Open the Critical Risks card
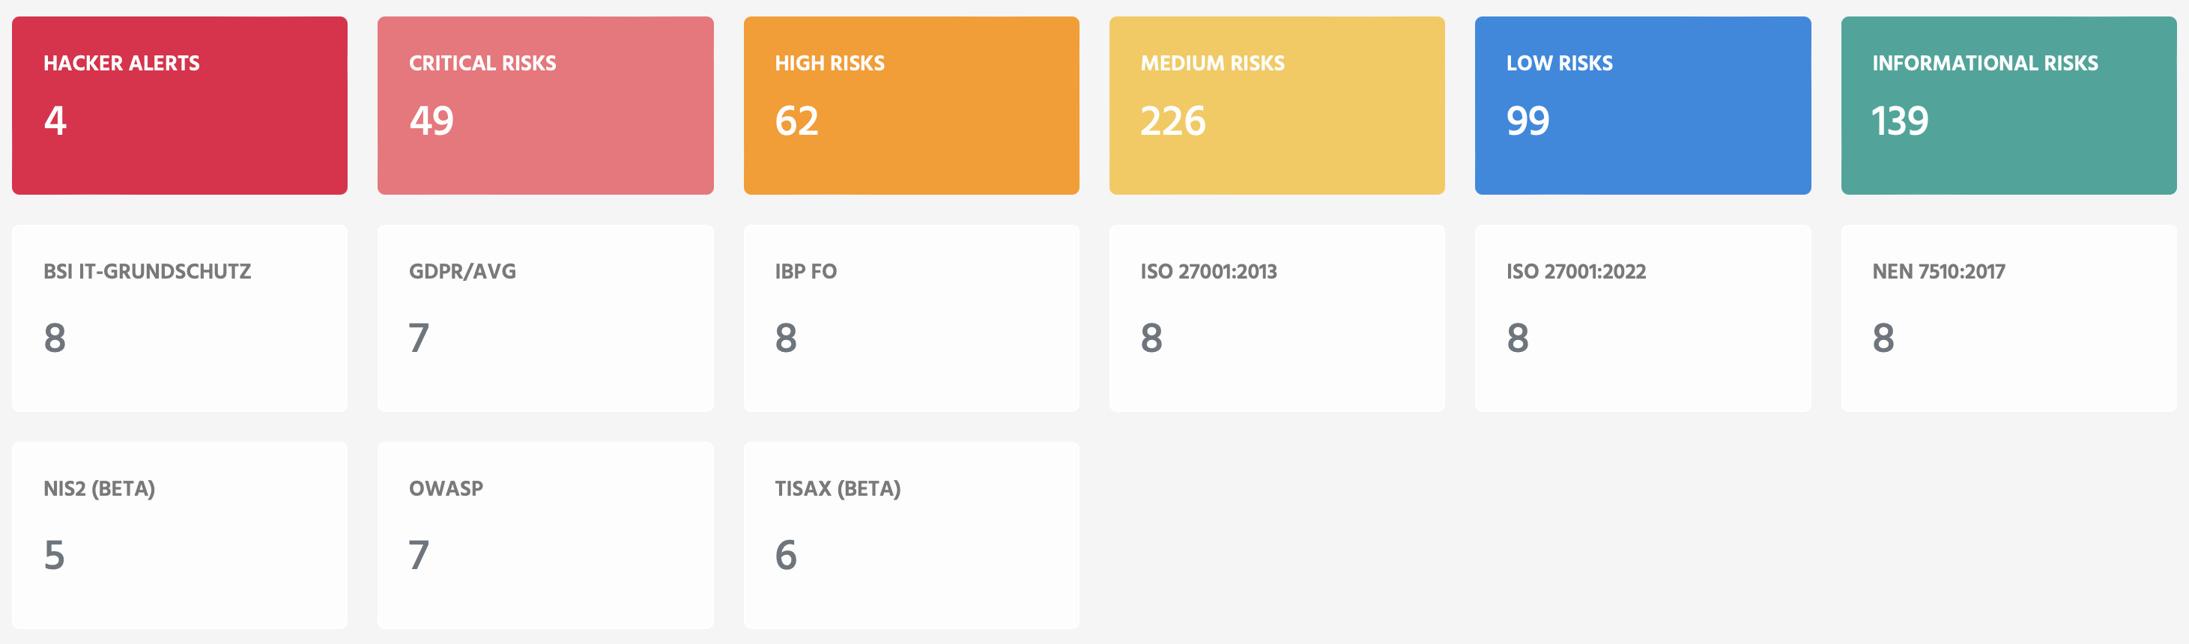 point(545,106)
